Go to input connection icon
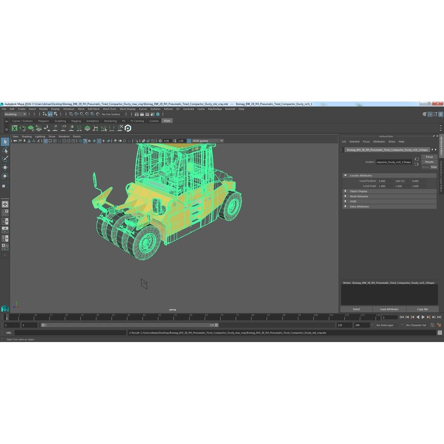Viewport: 444px width, 444px height. coord(416,159)
